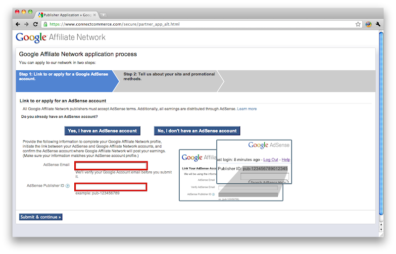Click the green padlock security icon
Image resolution: width=396 pixels, height=254 pixels.
click(x=45, y=24)
